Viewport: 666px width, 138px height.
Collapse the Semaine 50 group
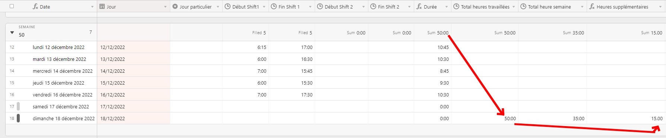(12, 33)
